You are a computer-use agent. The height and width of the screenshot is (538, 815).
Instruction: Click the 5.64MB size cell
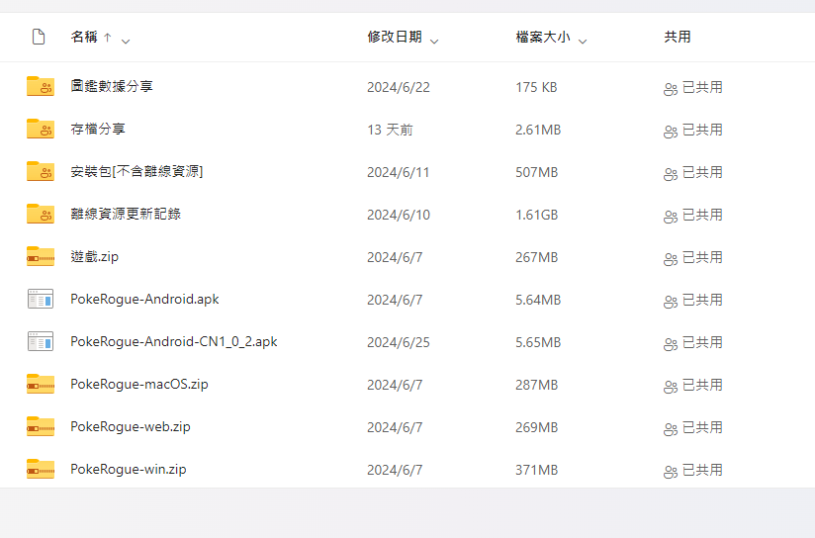pos(538,300)
